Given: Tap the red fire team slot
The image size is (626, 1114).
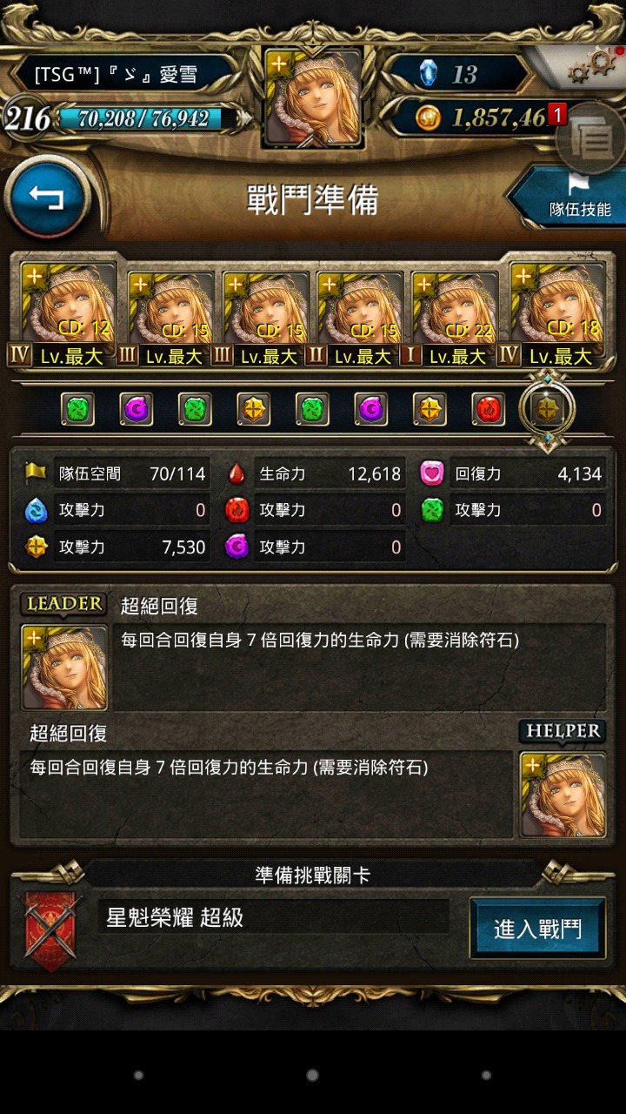Looking at the screenshot, I should click(489, 409).
